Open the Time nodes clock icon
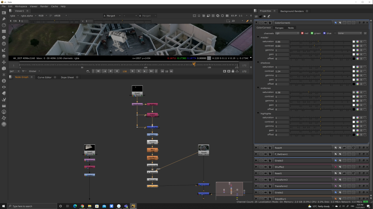373x209 pixels. click(4, 25)
